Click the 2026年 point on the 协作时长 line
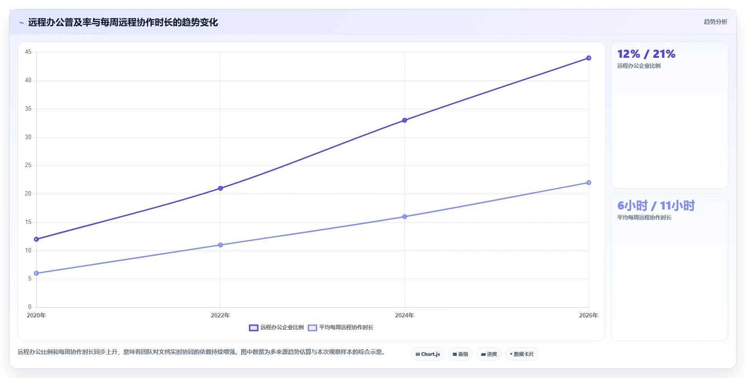 coord(589,182)
